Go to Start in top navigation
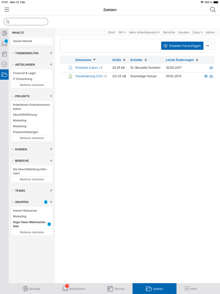The height and width of the screenshot is (294, 220). pyautogui.click(x=112, y=32)
